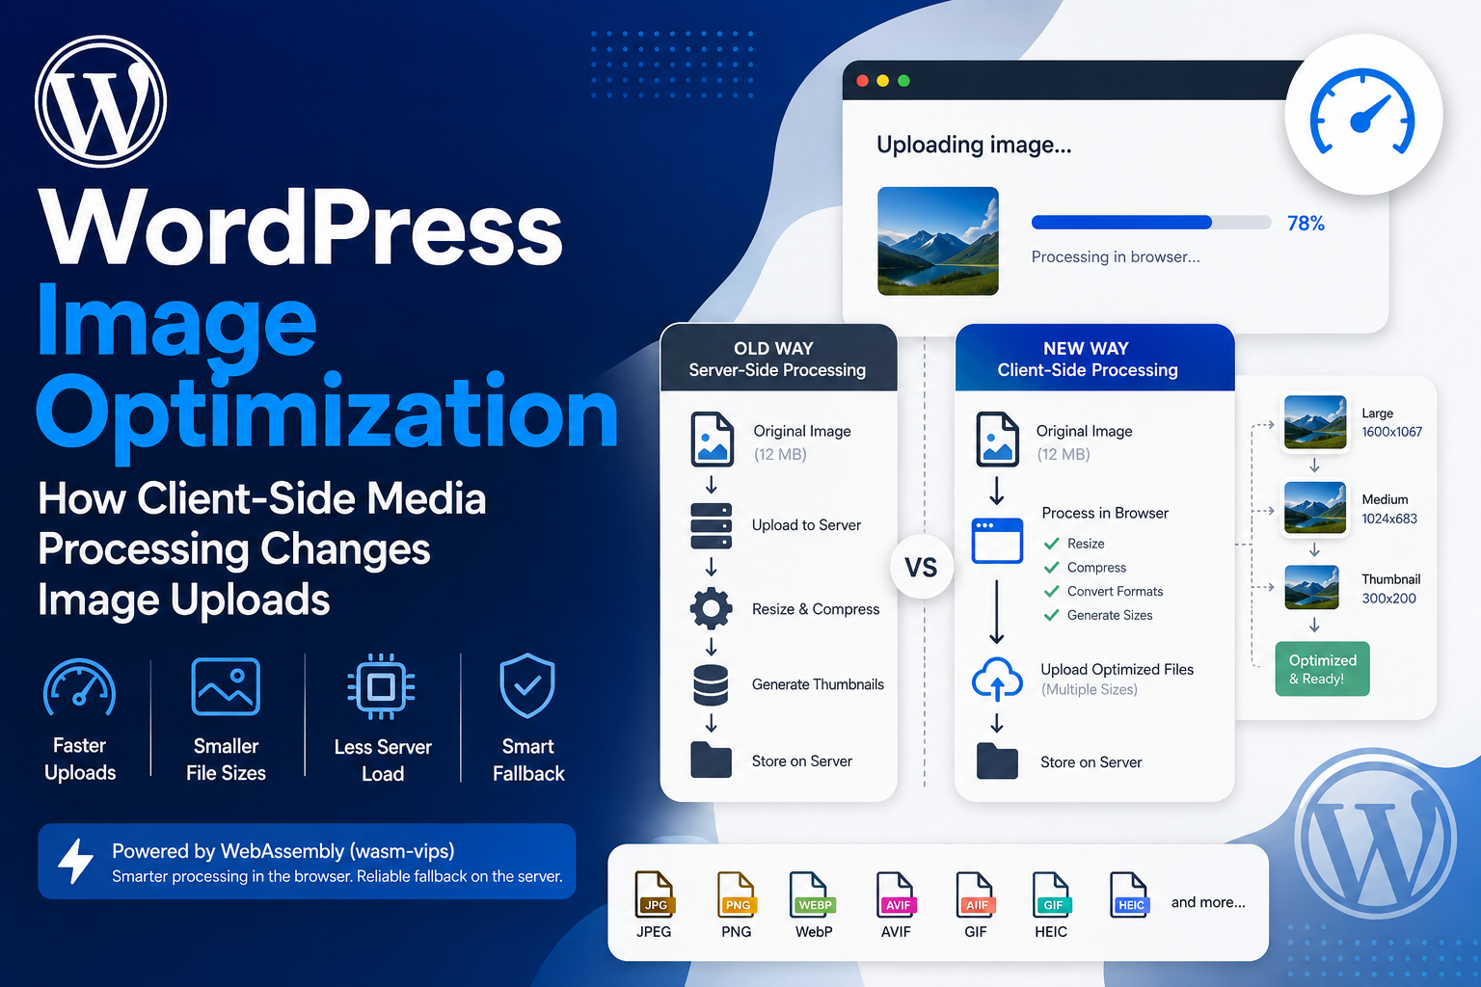Click the Upload Optimized Files cloud icon
The image size is (1481, 987).
[997, 679]
